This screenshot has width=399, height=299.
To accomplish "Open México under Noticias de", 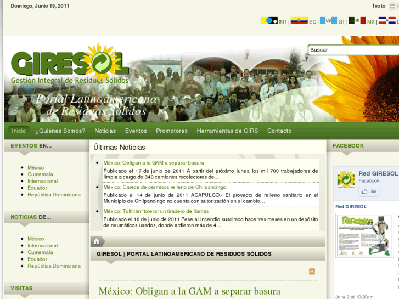I will [x=36, y=239].
